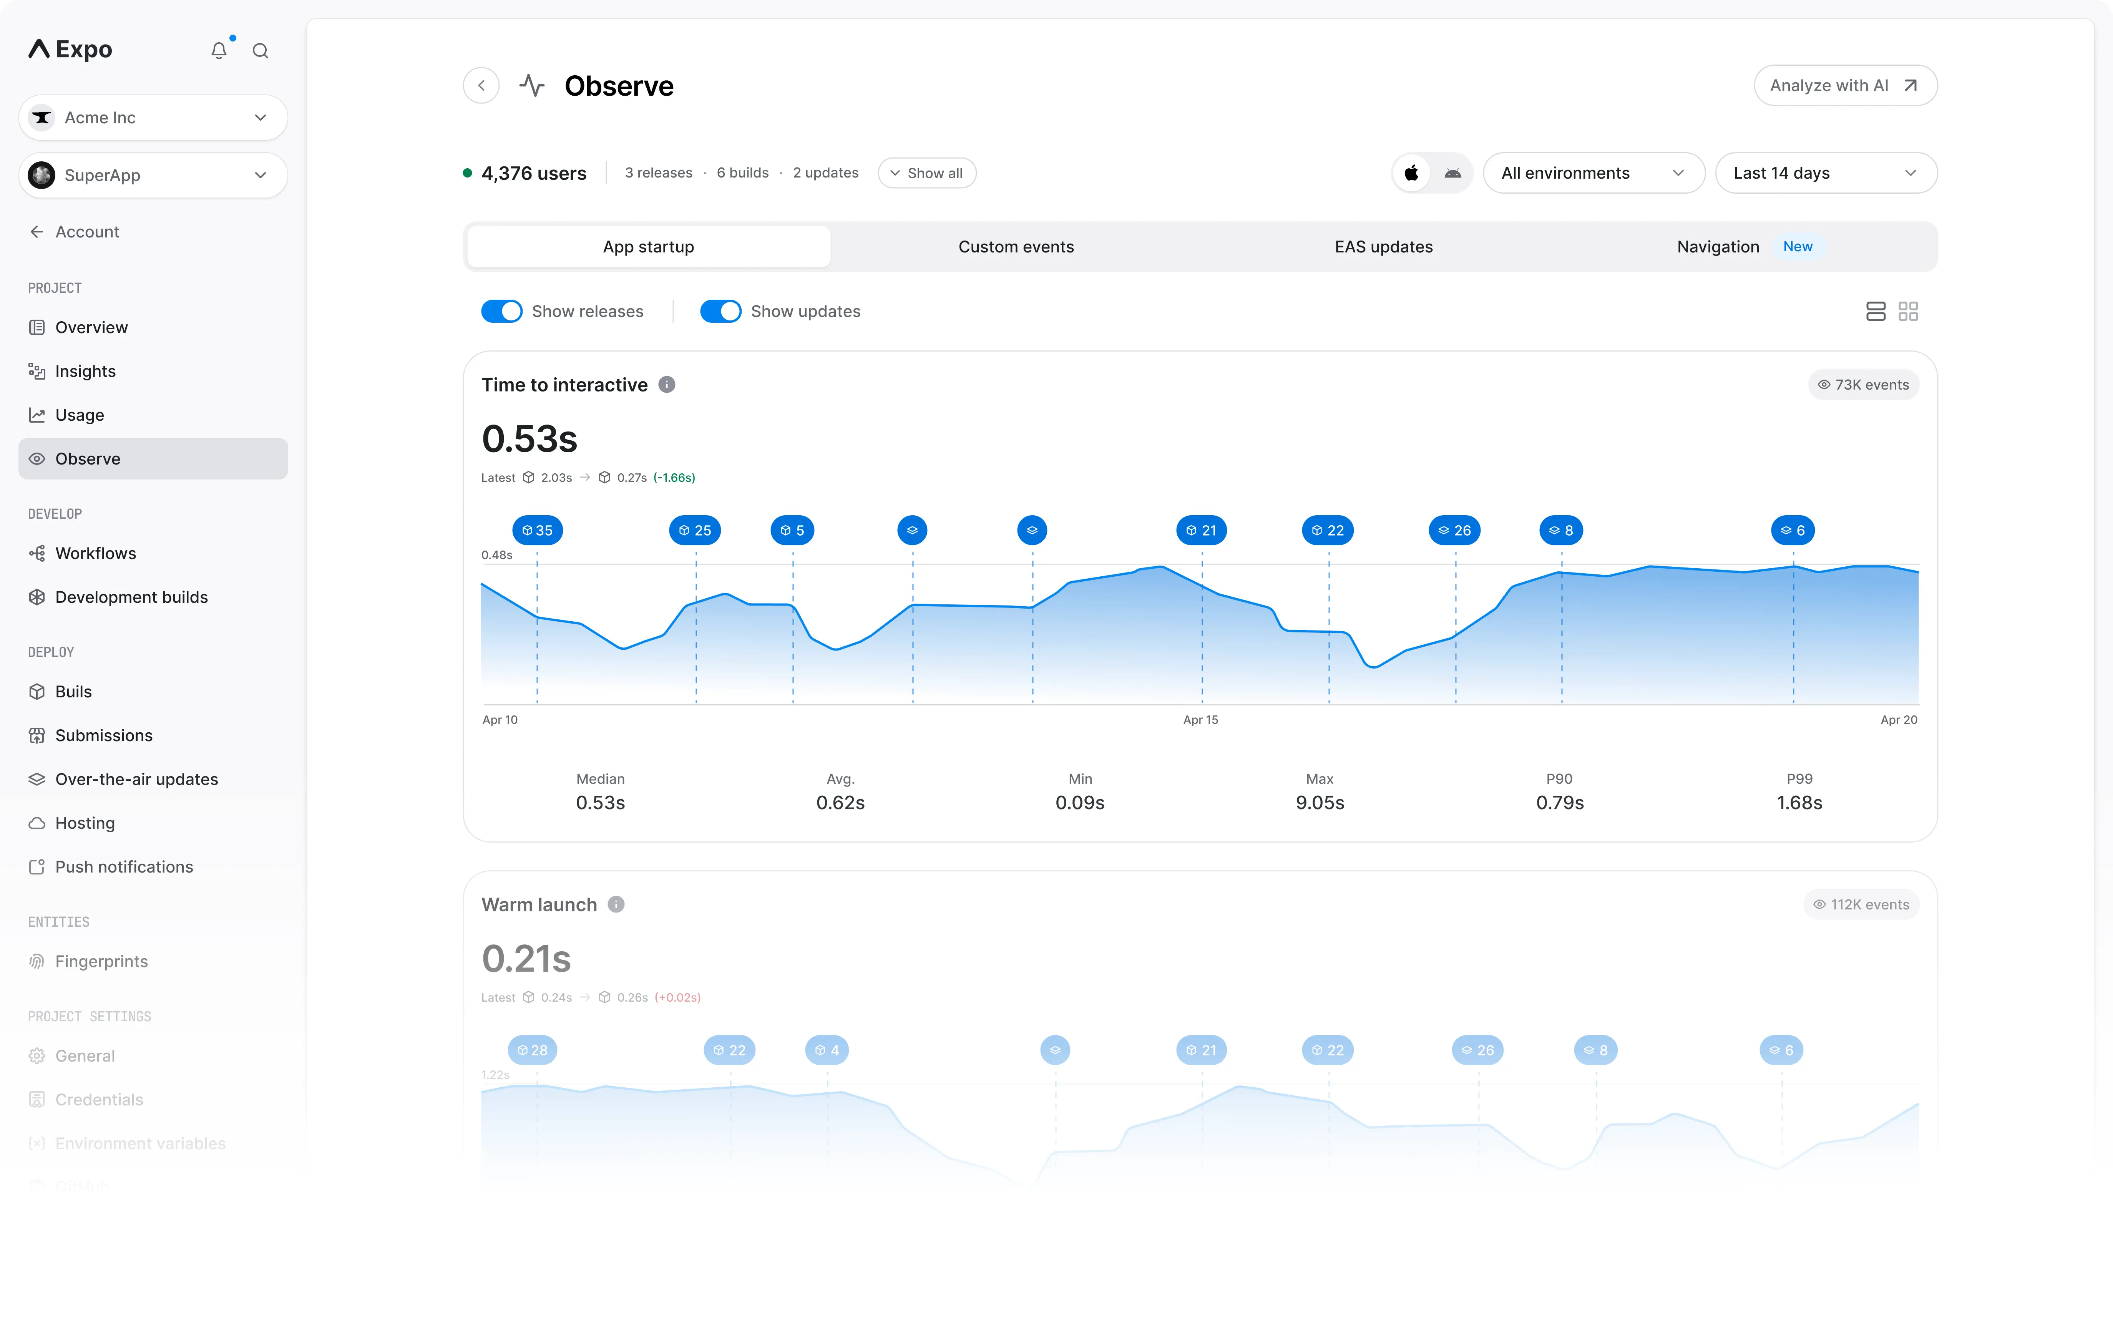The image size is (2113, 1329).
Task: Open the notifications bell
Action: click(x=219, y=50)
